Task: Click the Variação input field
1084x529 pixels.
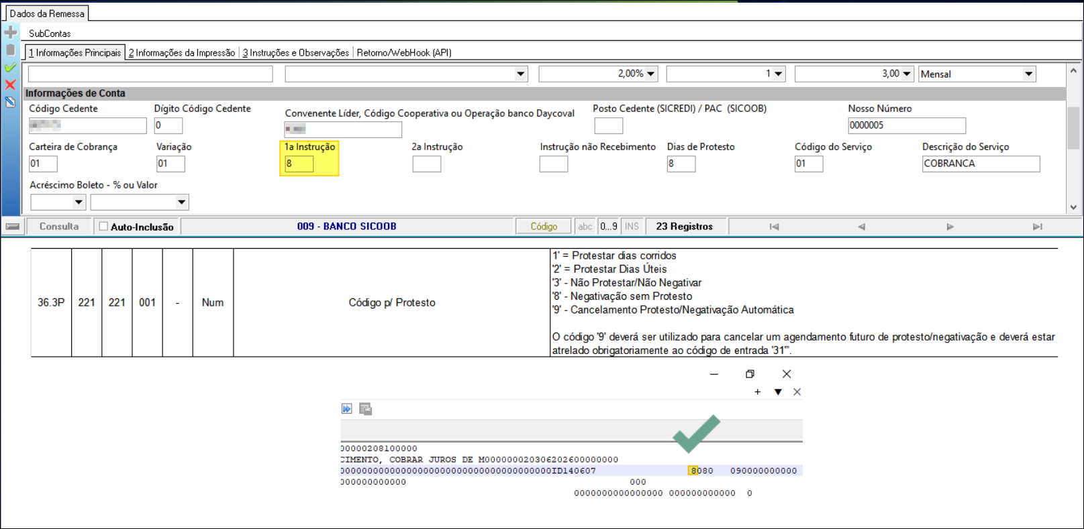Action: pyautogui.click(x=170, y=164)
